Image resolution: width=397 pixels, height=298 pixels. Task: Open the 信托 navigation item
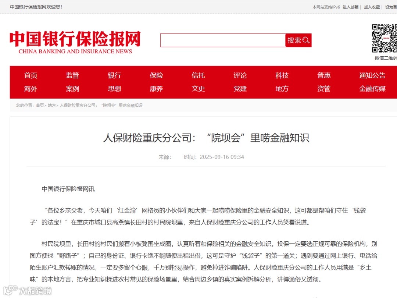(x=198, y=75)
